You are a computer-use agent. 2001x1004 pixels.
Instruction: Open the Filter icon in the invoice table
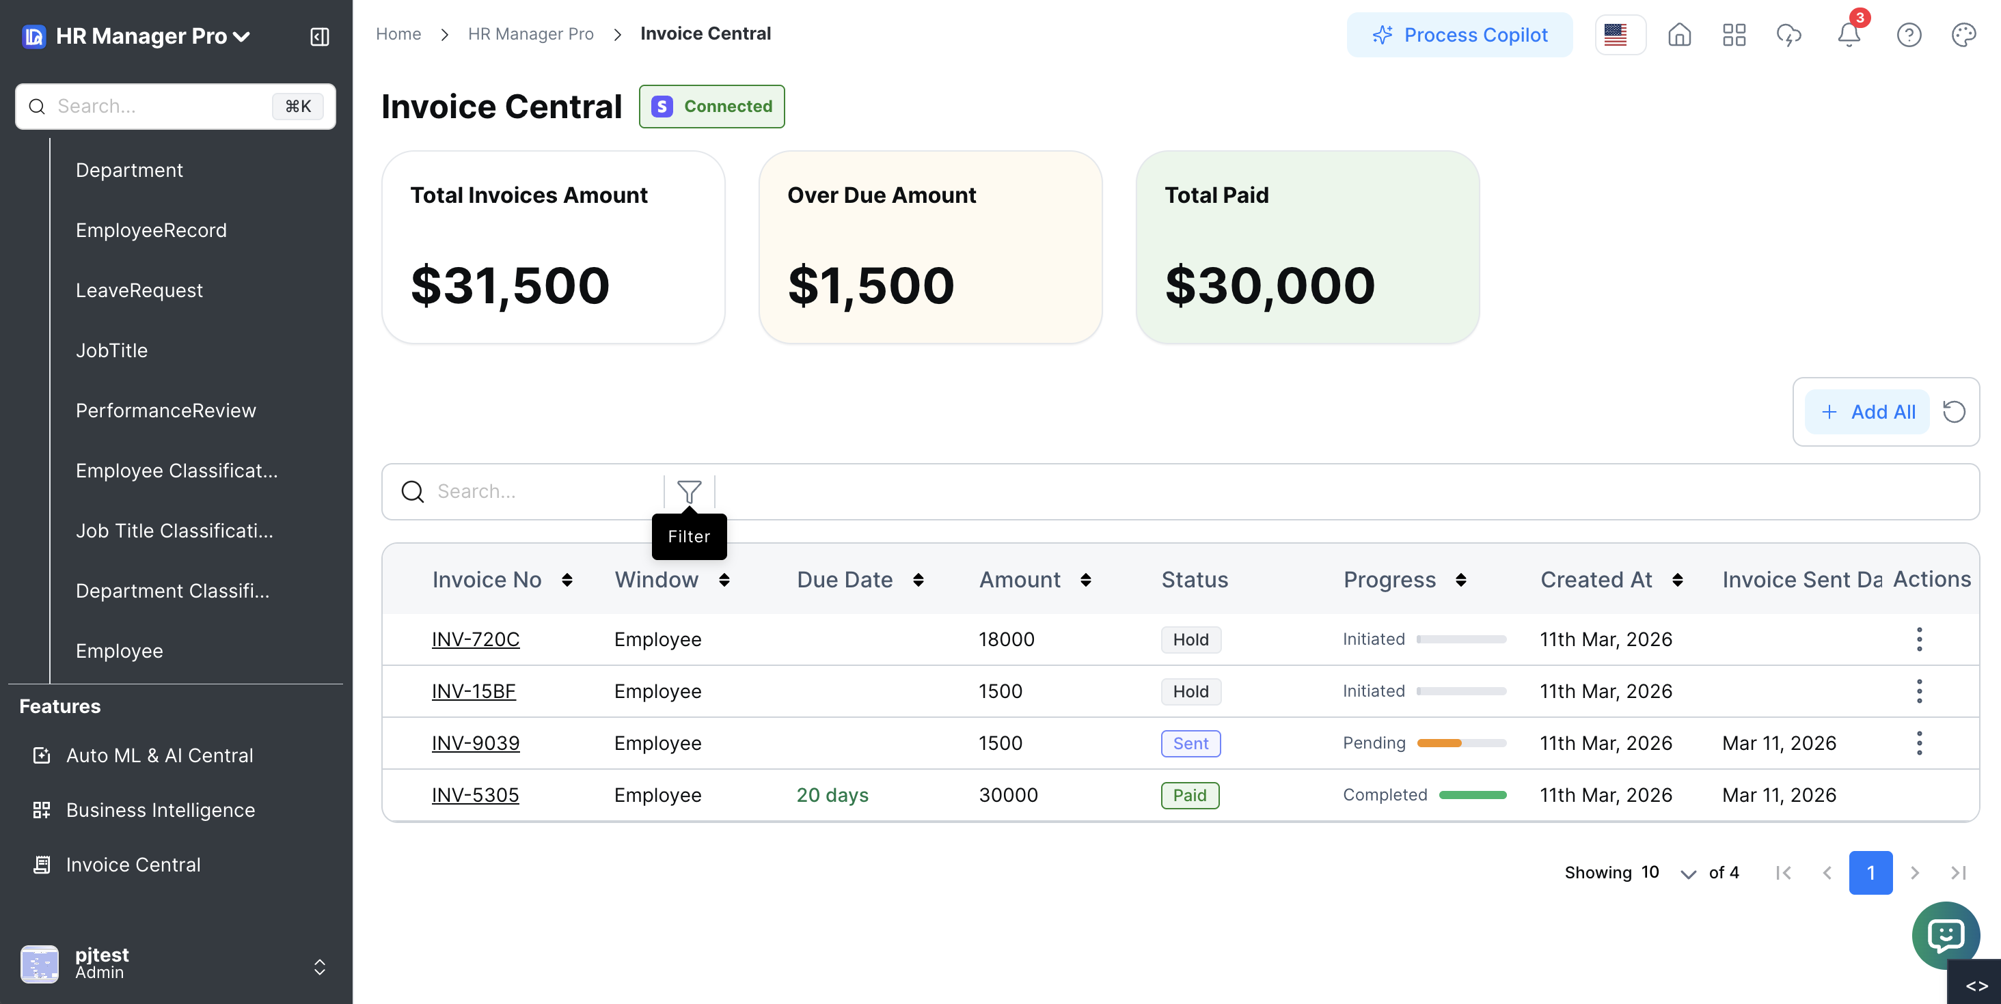point(689,492)
